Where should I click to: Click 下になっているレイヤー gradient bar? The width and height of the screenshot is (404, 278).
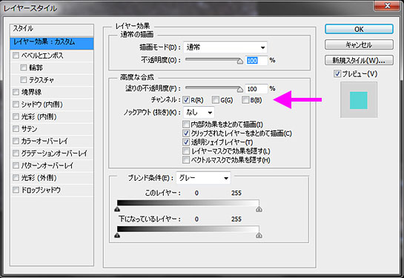pos(188,229)
